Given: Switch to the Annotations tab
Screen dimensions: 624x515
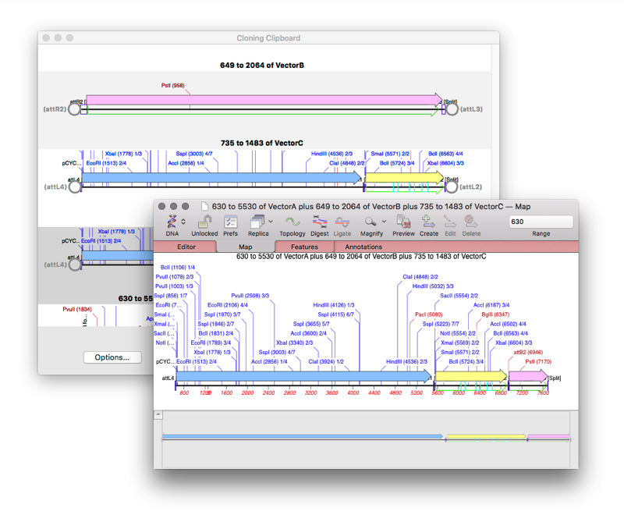Looking at the screenshot, I should (366, 247).
